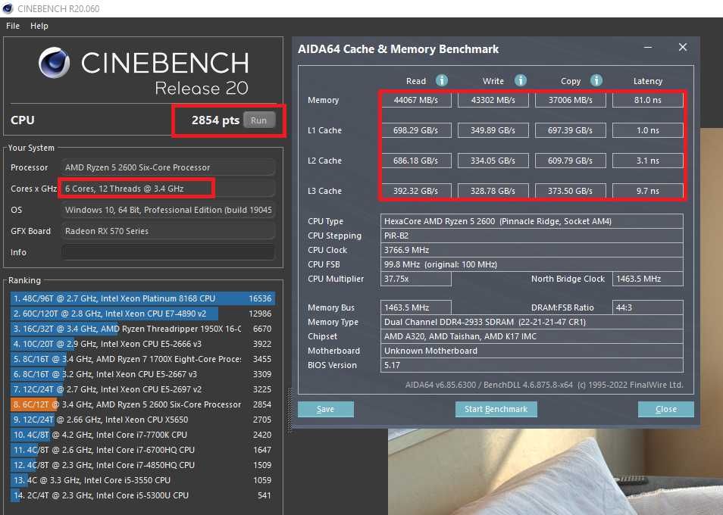
Task: Run the CPU benchmark in Cinebench
Action: point(258,120)
